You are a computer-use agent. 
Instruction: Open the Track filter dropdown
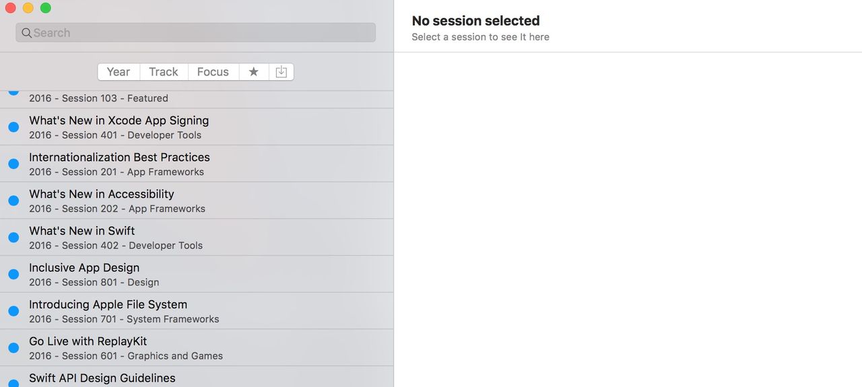click(164, 72)
